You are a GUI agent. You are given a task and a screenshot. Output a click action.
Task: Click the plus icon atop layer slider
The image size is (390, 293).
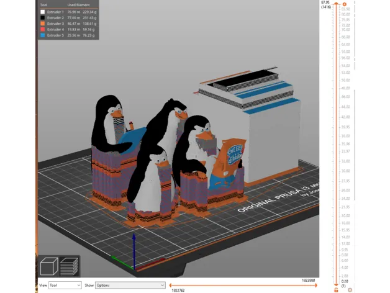(x=343, y=4)
